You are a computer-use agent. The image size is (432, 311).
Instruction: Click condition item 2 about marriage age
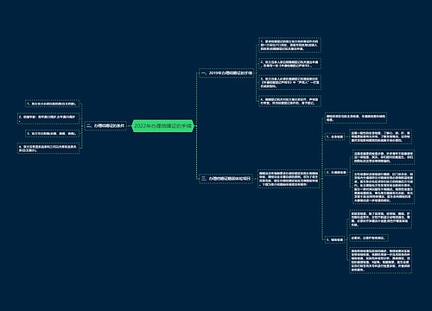48,118
